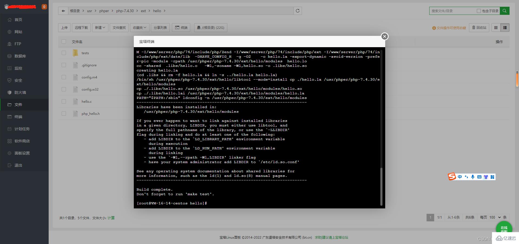Open 计划任务 scheduled tasks
Screen dimensions: 519x244
(22, 129)
